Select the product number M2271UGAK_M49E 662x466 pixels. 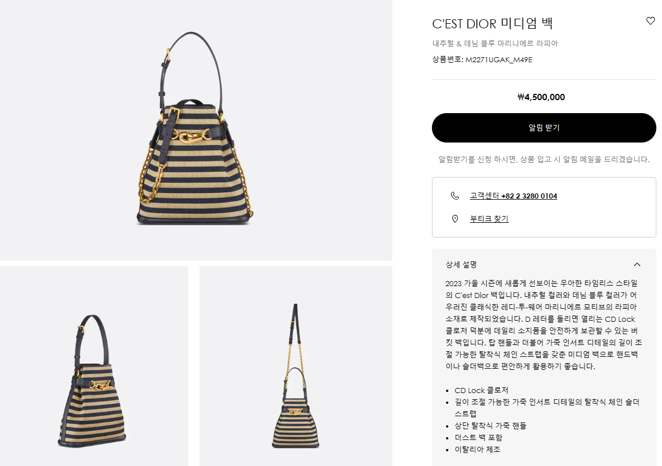pos(499,59)
